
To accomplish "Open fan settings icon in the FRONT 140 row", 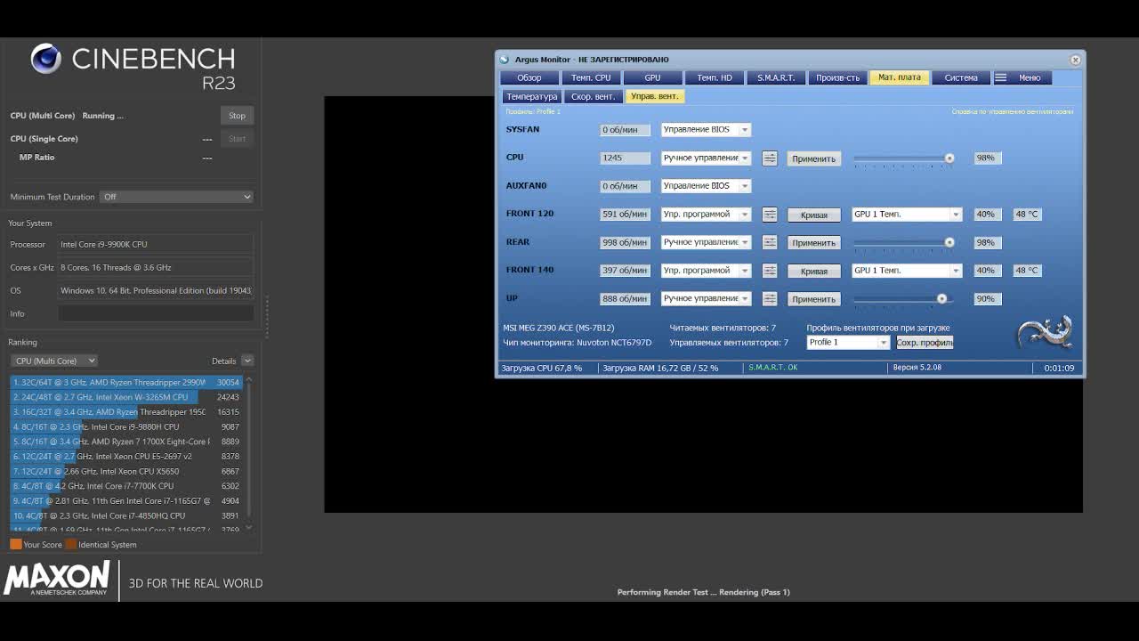I will [x=770, y=271].
